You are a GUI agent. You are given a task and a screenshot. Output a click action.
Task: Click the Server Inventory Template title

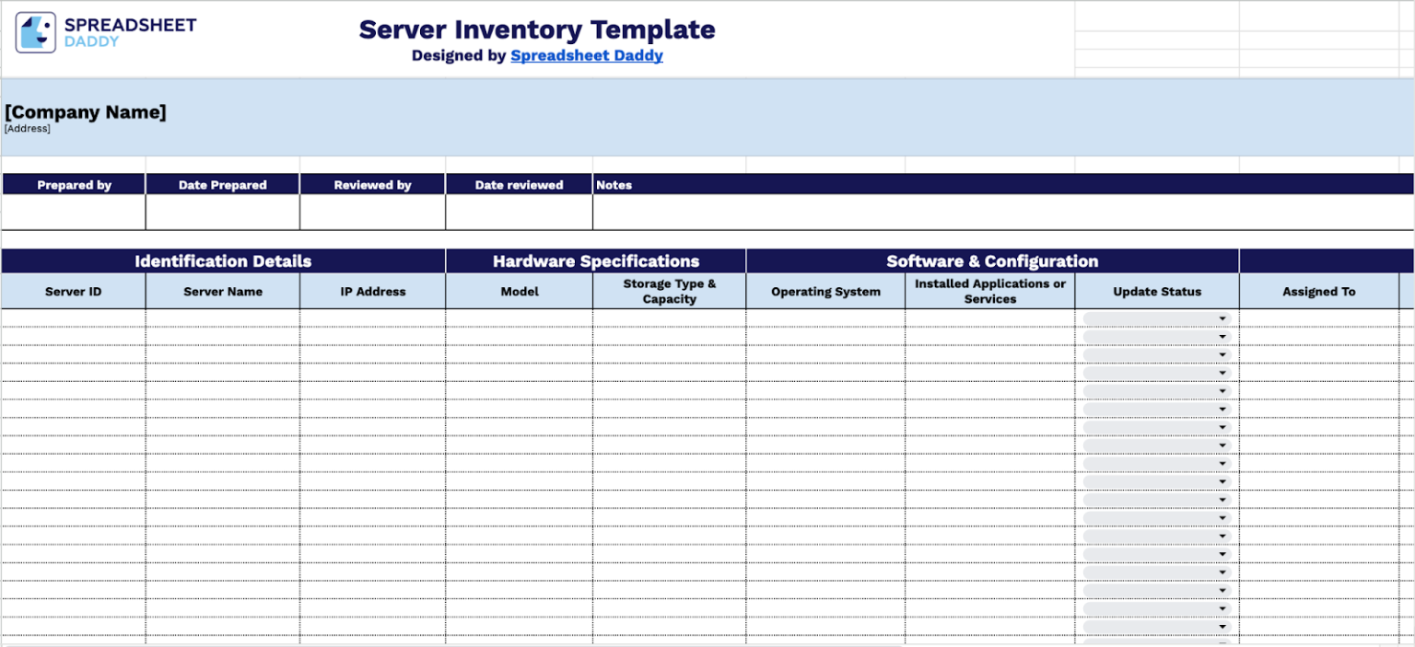click(x=536, y=29)
